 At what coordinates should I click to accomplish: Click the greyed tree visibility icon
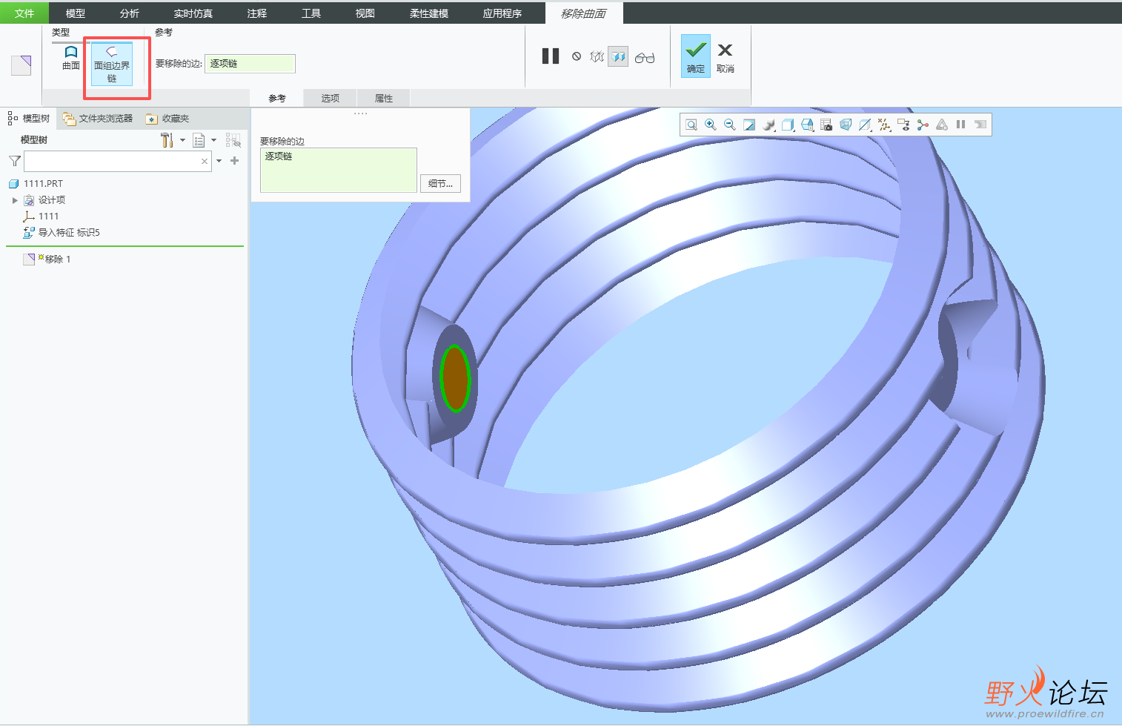tap(233, 140)
